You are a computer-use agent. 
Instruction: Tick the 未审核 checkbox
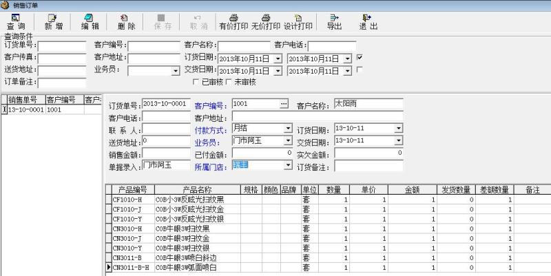229,82
